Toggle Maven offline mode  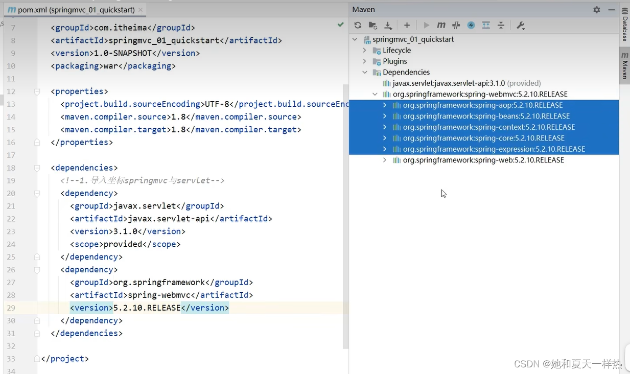point(456,25)
